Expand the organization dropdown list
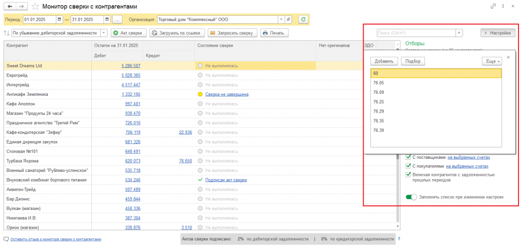The image size is (520, 248). point(281,20)
